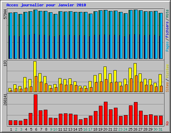Screen dimensions: 171x133
Task: Click the Hits legend label
Action: 167,14
